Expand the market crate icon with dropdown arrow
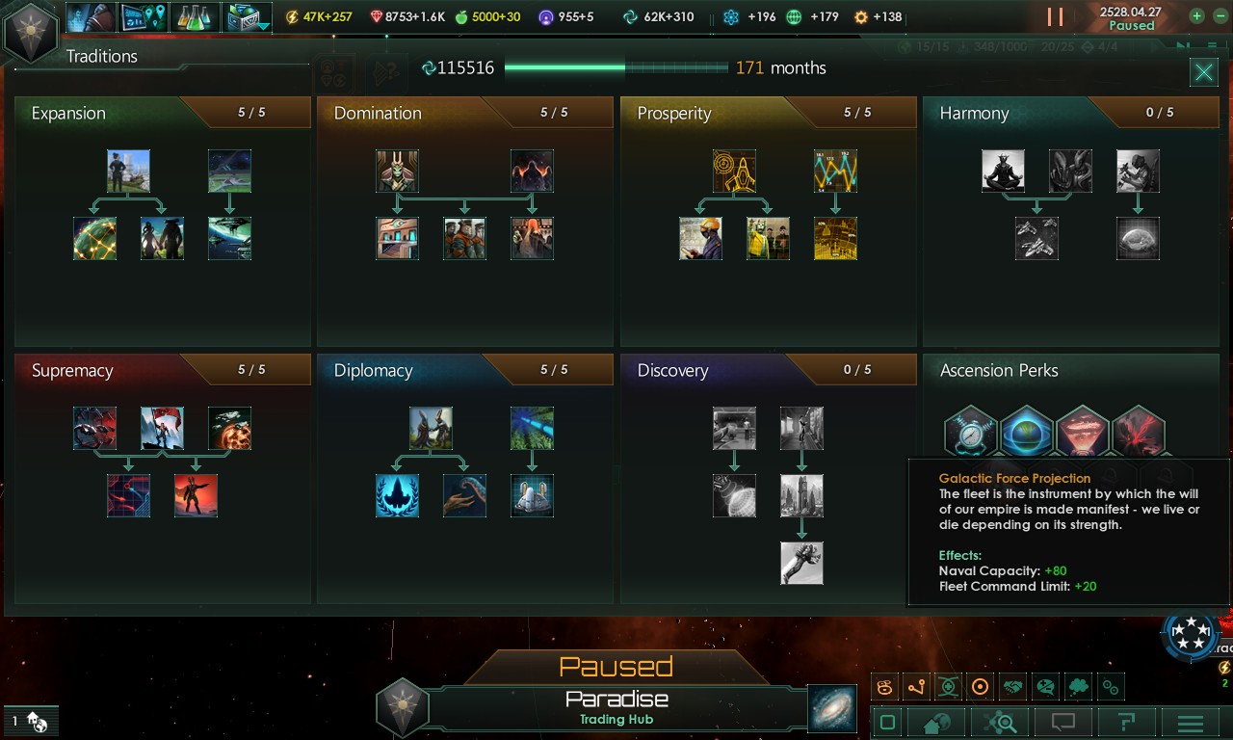The width and height of the screenshot is (1233, 740). [x=248, y=16]
